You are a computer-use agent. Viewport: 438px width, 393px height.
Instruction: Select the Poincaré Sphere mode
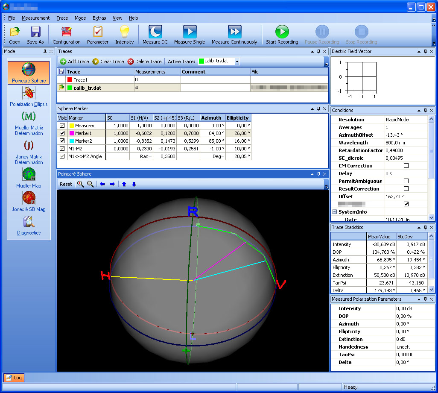(x=29, y=73)
